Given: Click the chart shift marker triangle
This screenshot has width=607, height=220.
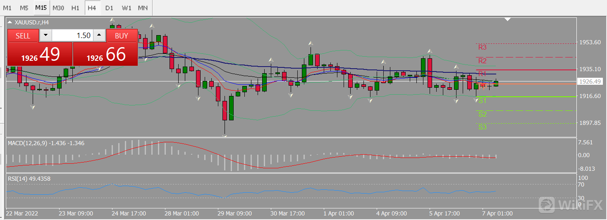Looking at the screenshot, I should [508, 19].
